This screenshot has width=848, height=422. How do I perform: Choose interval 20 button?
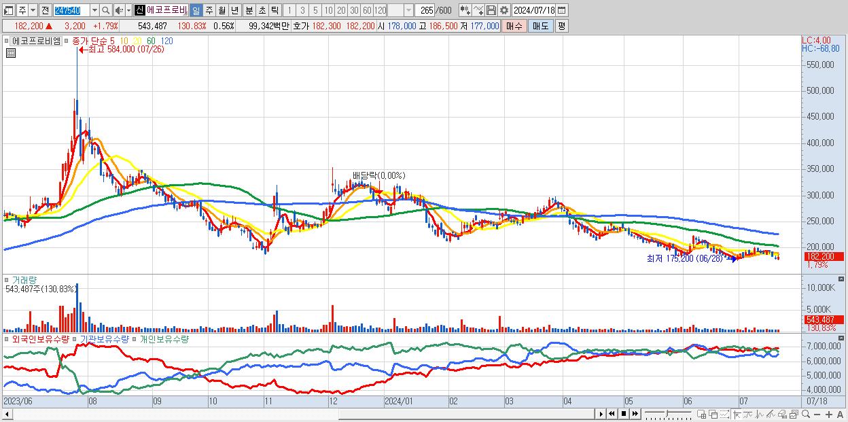click(x=341, y=10)
